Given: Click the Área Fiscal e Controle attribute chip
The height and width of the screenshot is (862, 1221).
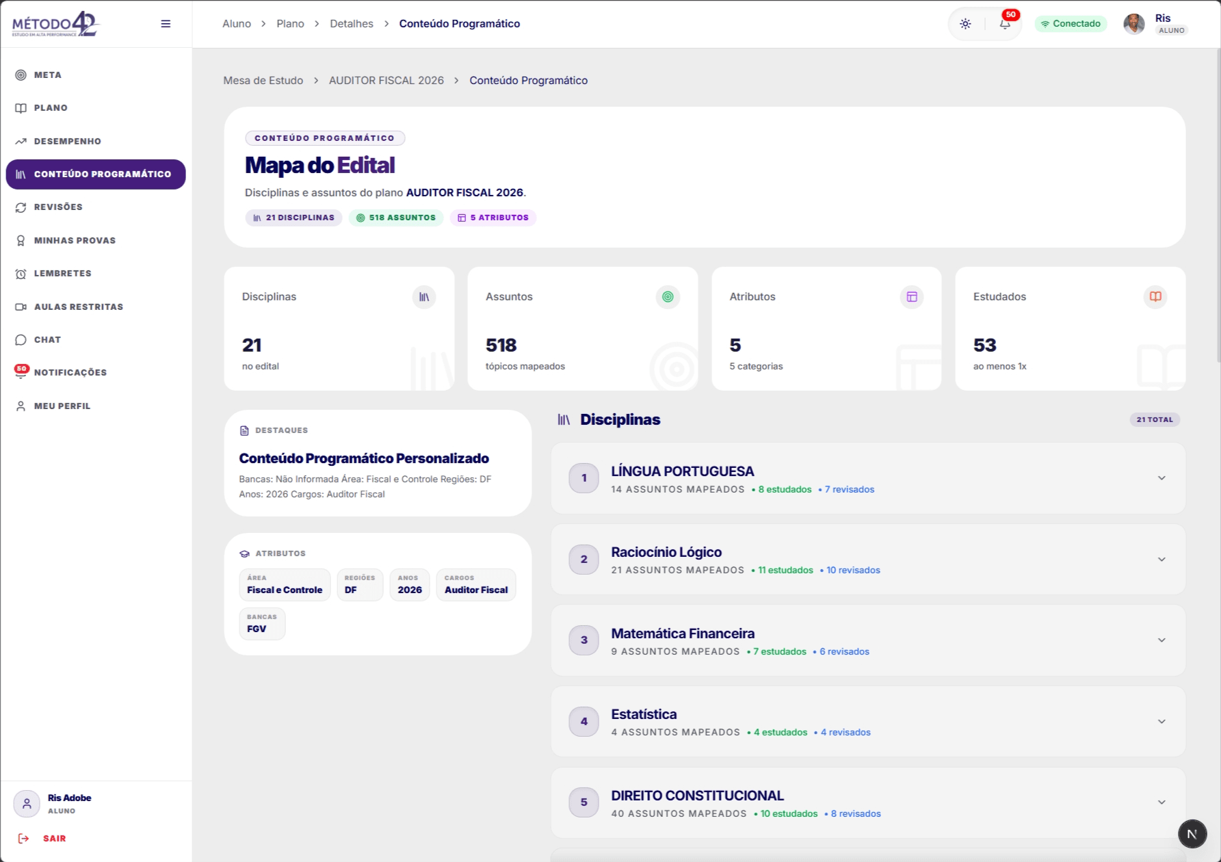Looking at the screenshot, I should pos(285,585).
